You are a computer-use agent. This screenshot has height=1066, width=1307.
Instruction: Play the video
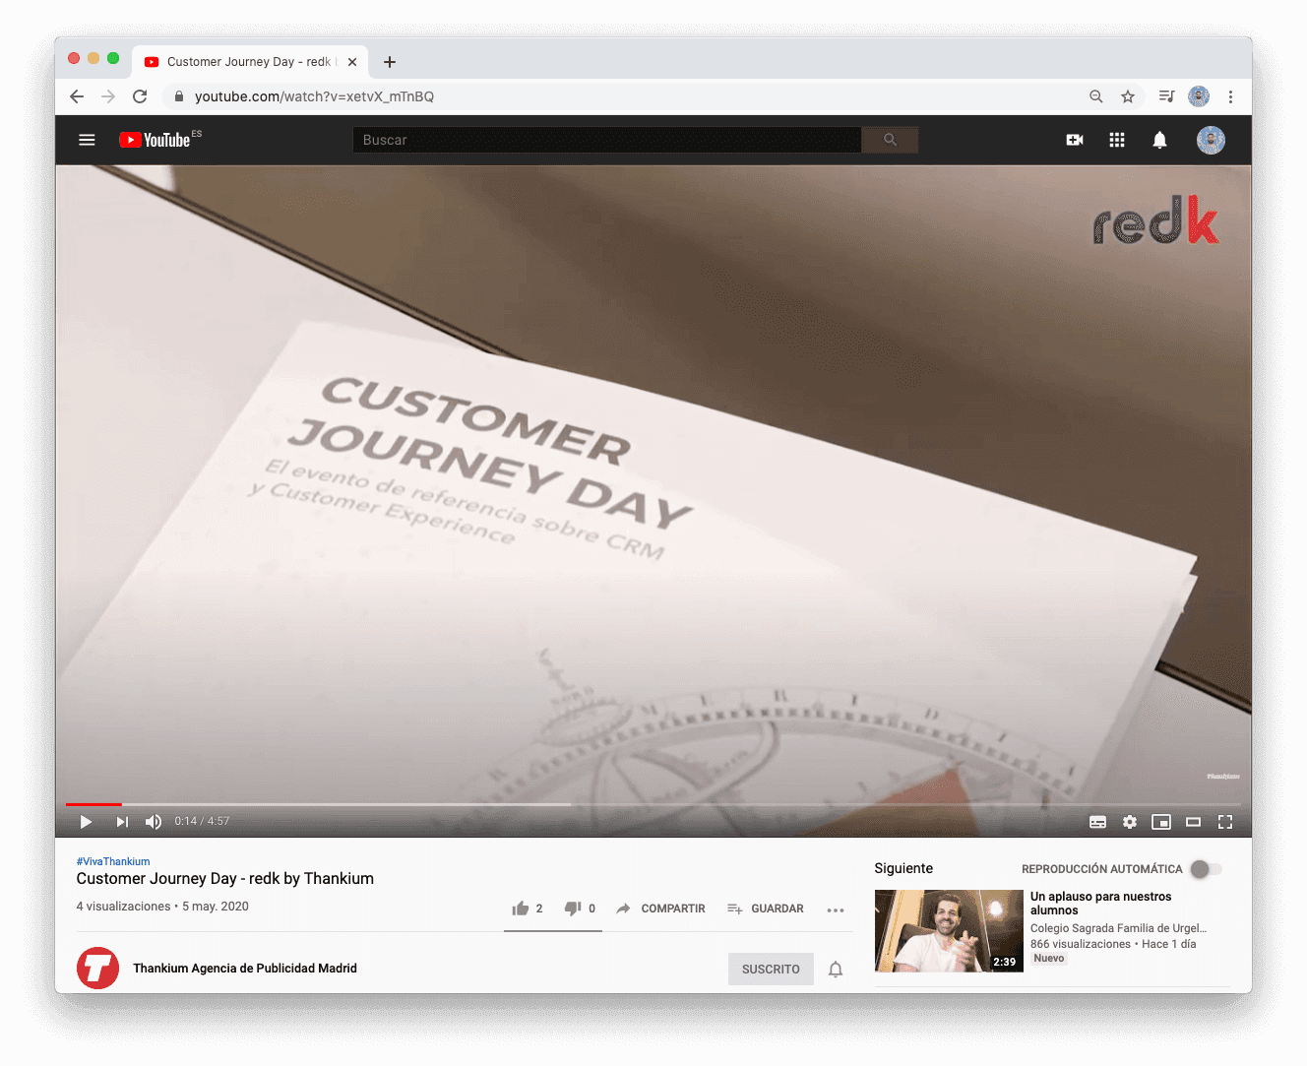coord(86,822)
